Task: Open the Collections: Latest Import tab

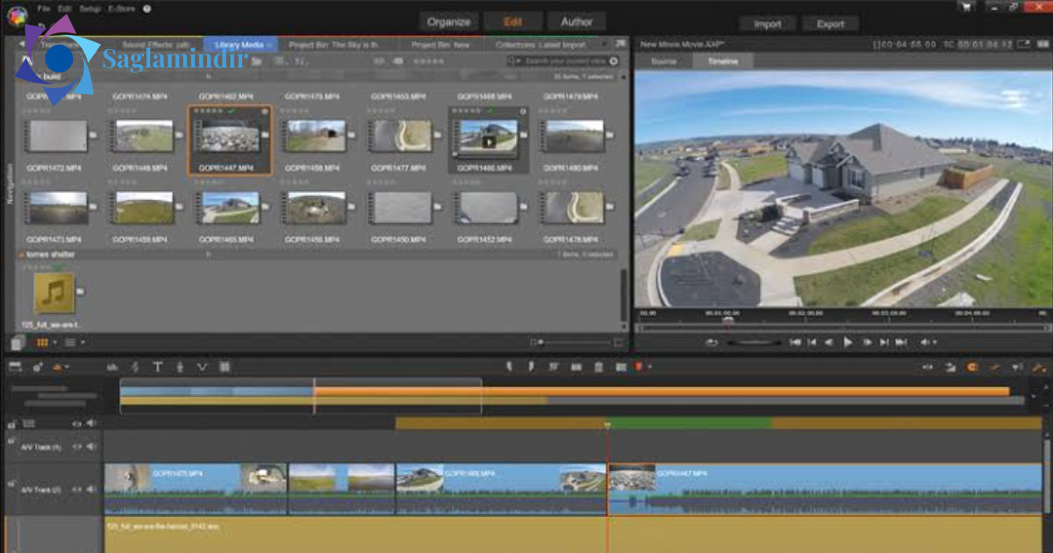Action: coord(541,44)
